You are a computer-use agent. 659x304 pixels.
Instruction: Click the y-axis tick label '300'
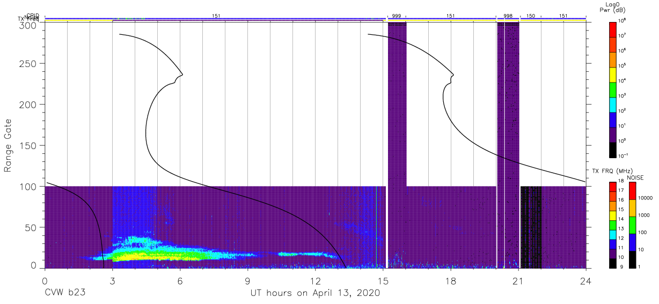pyautogui.click(x=28, y=25)
